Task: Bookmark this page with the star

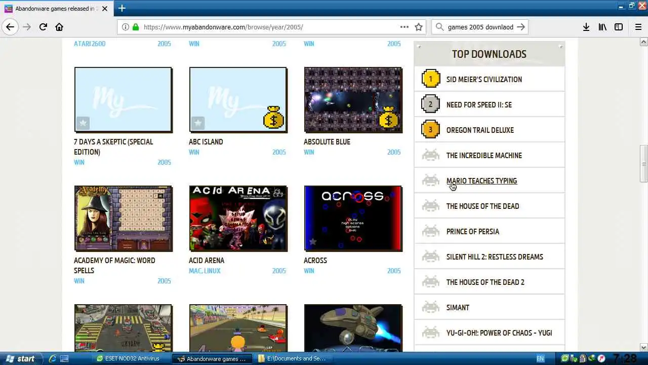Action: coord(419,27)
